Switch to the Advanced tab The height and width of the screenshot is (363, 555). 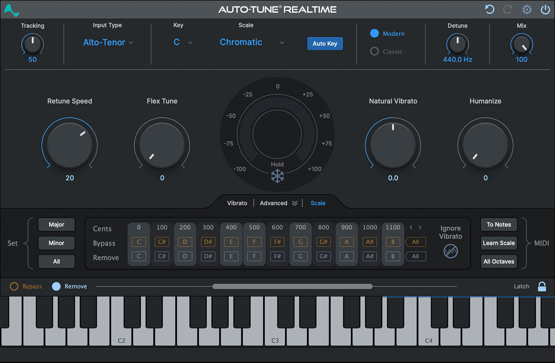click(x=274, y=203)
